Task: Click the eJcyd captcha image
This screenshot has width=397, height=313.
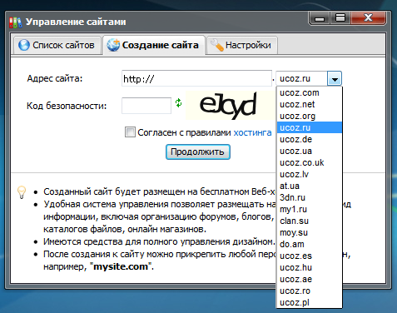Action: pyautogui.click(x=230, y=106)
